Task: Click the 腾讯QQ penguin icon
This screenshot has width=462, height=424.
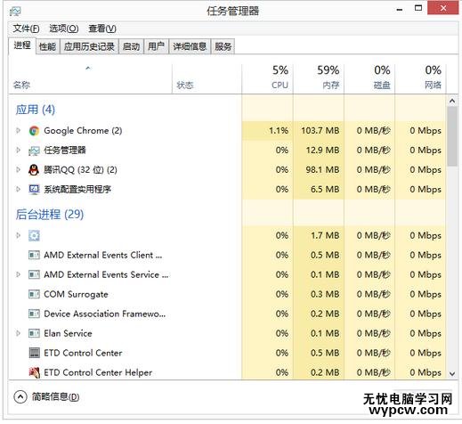Action: click(34, 170)
